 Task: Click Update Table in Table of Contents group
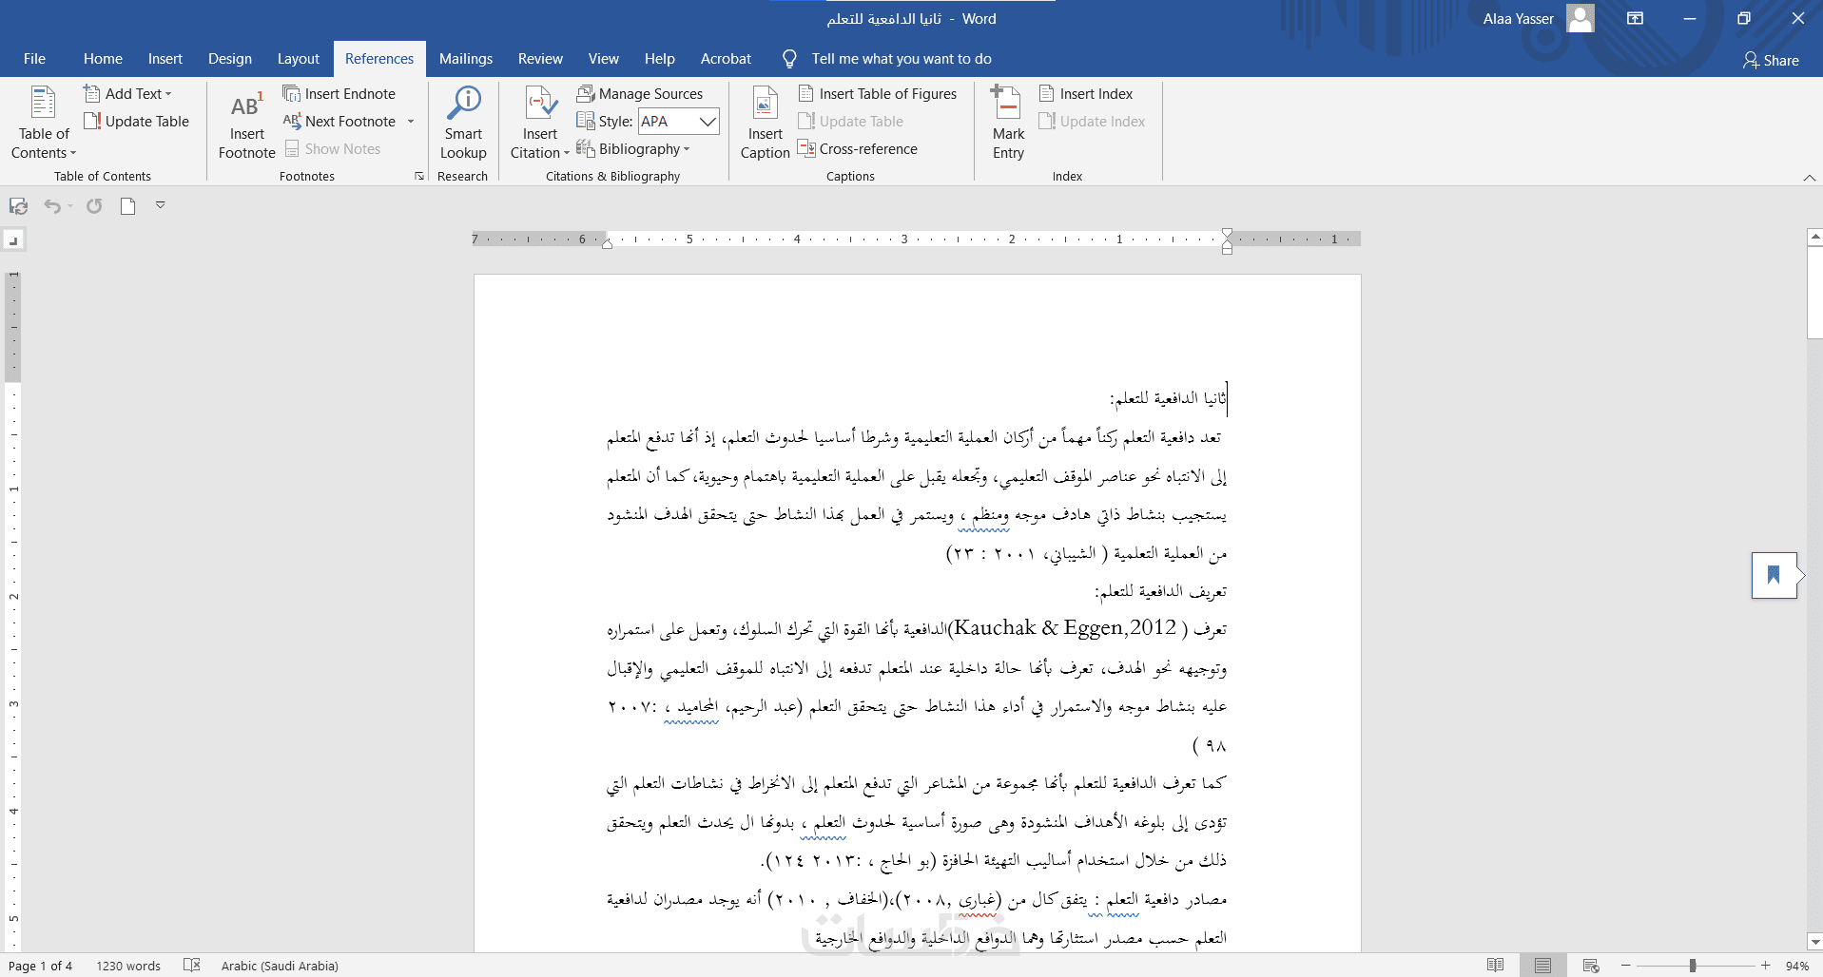pos(137,121)
